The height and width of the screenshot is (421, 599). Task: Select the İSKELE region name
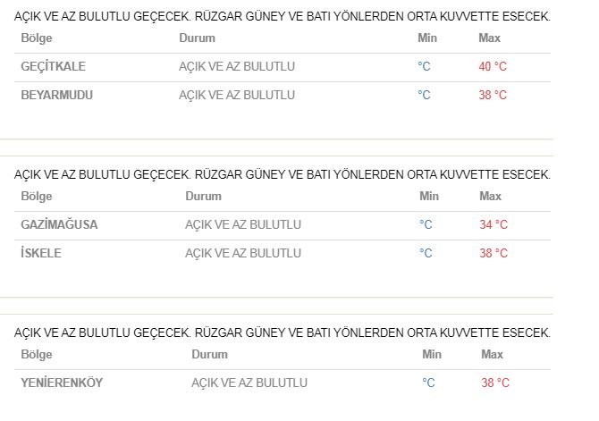[x=40, y=254]
